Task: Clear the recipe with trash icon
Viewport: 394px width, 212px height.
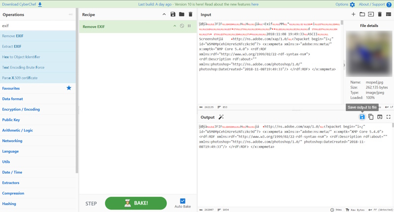Action: (191, 14)
